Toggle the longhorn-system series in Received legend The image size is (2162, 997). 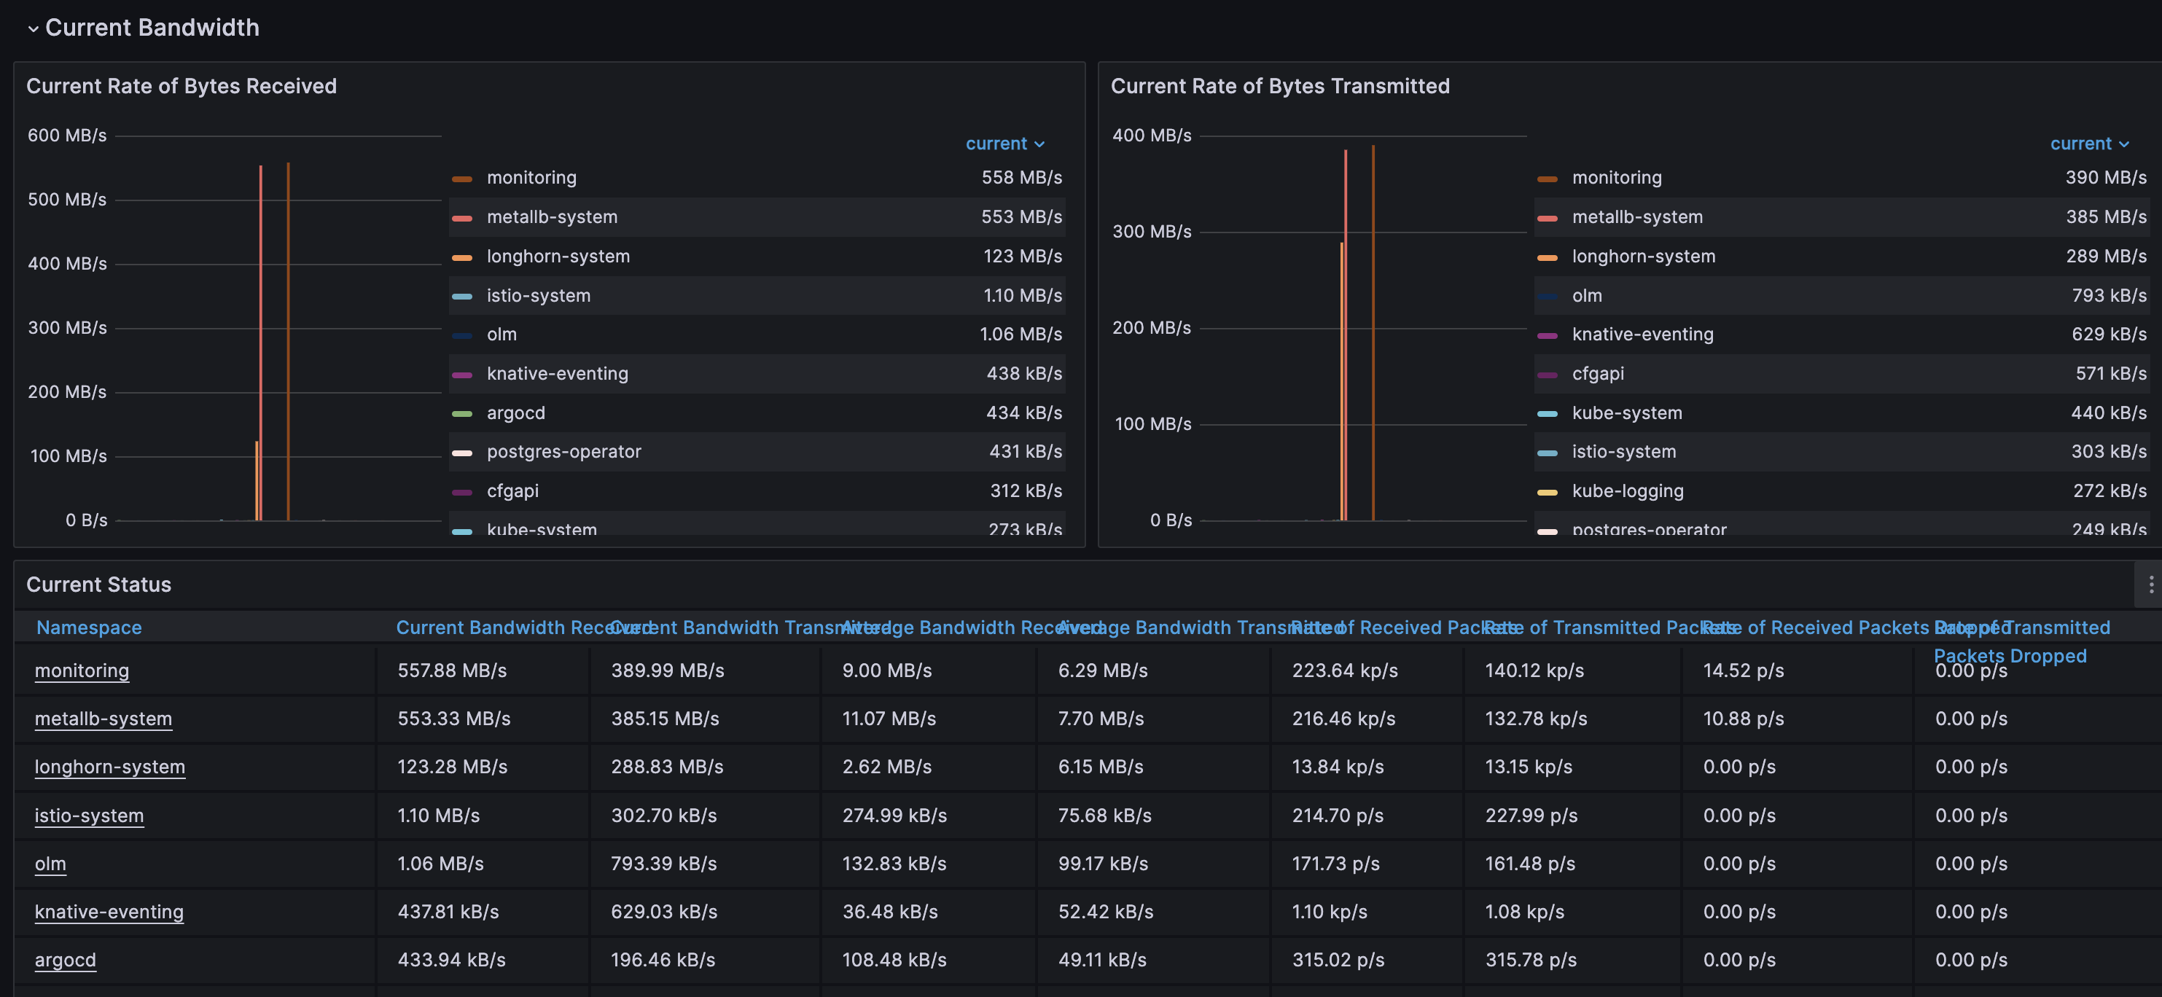tap(558, 256)
